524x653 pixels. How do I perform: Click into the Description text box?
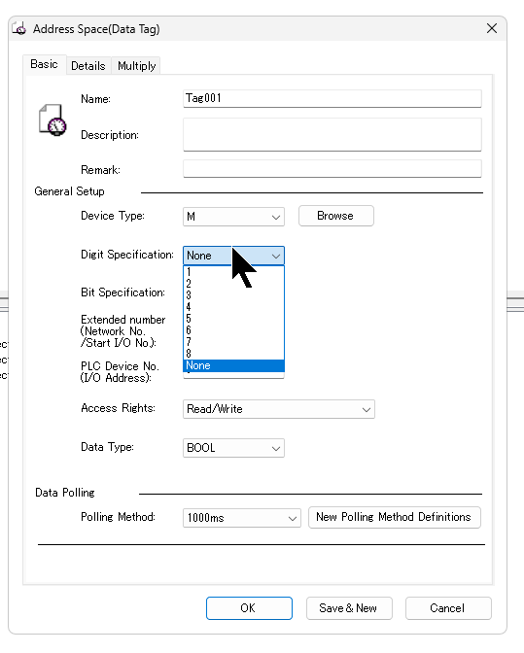(x=332, y=134)
